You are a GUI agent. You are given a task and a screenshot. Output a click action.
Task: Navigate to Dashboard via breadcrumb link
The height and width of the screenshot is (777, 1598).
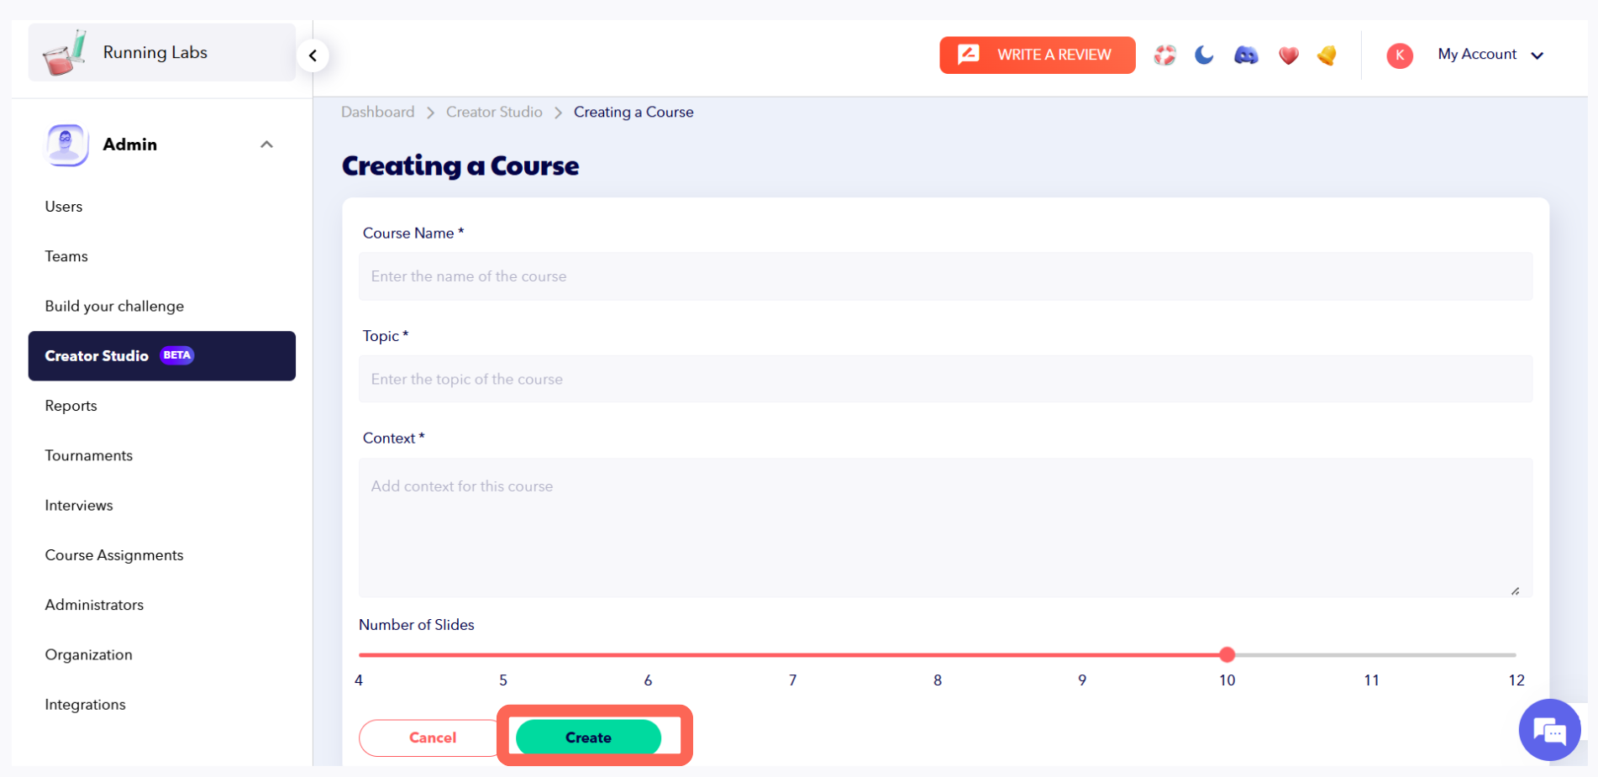pos(377,112)
